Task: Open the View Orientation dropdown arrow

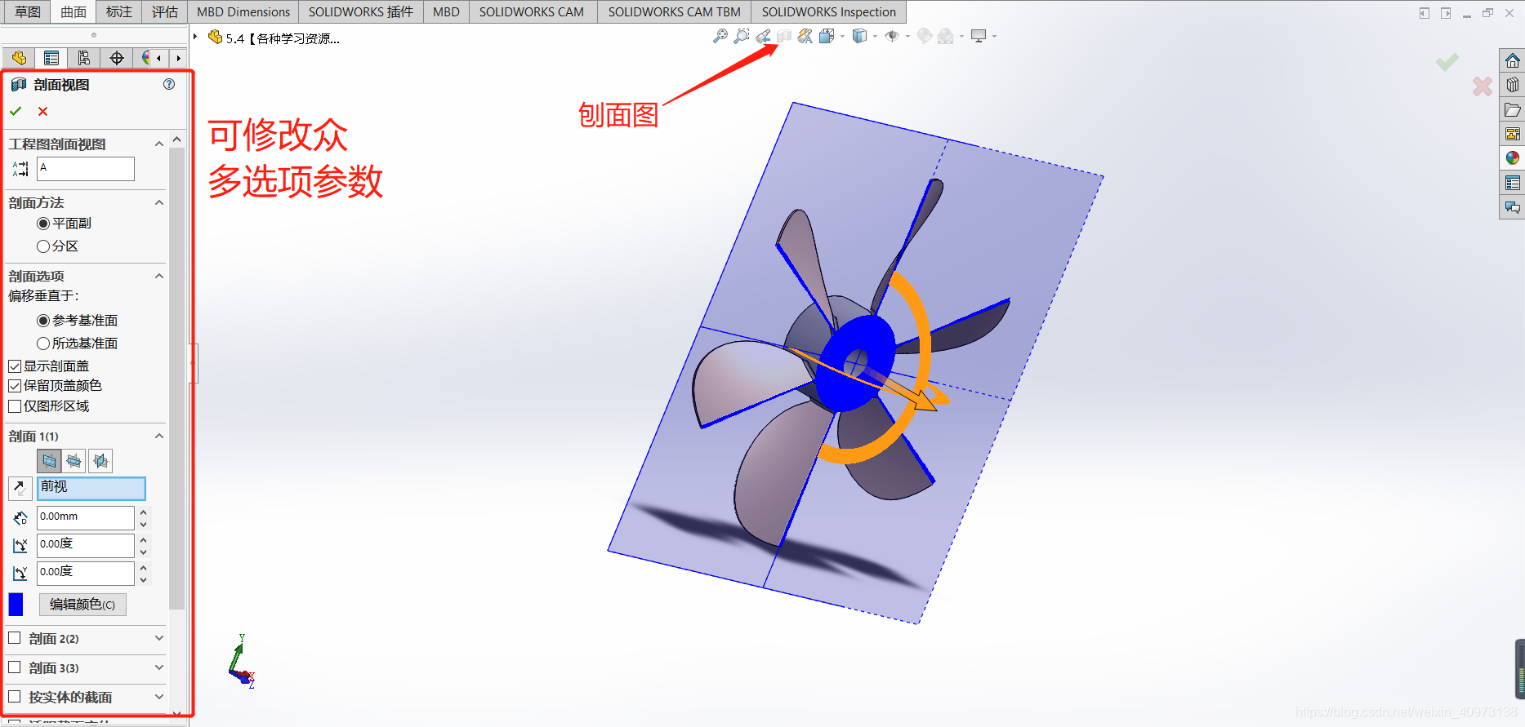Action: pyautogui.click(x=842, y=37)
